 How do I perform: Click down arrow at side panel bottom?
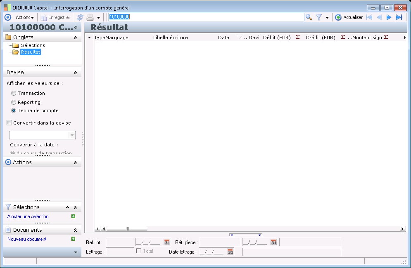coord(76,252)
